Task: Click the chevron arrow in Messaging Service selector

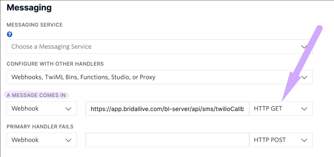Action: coord(304,47)
